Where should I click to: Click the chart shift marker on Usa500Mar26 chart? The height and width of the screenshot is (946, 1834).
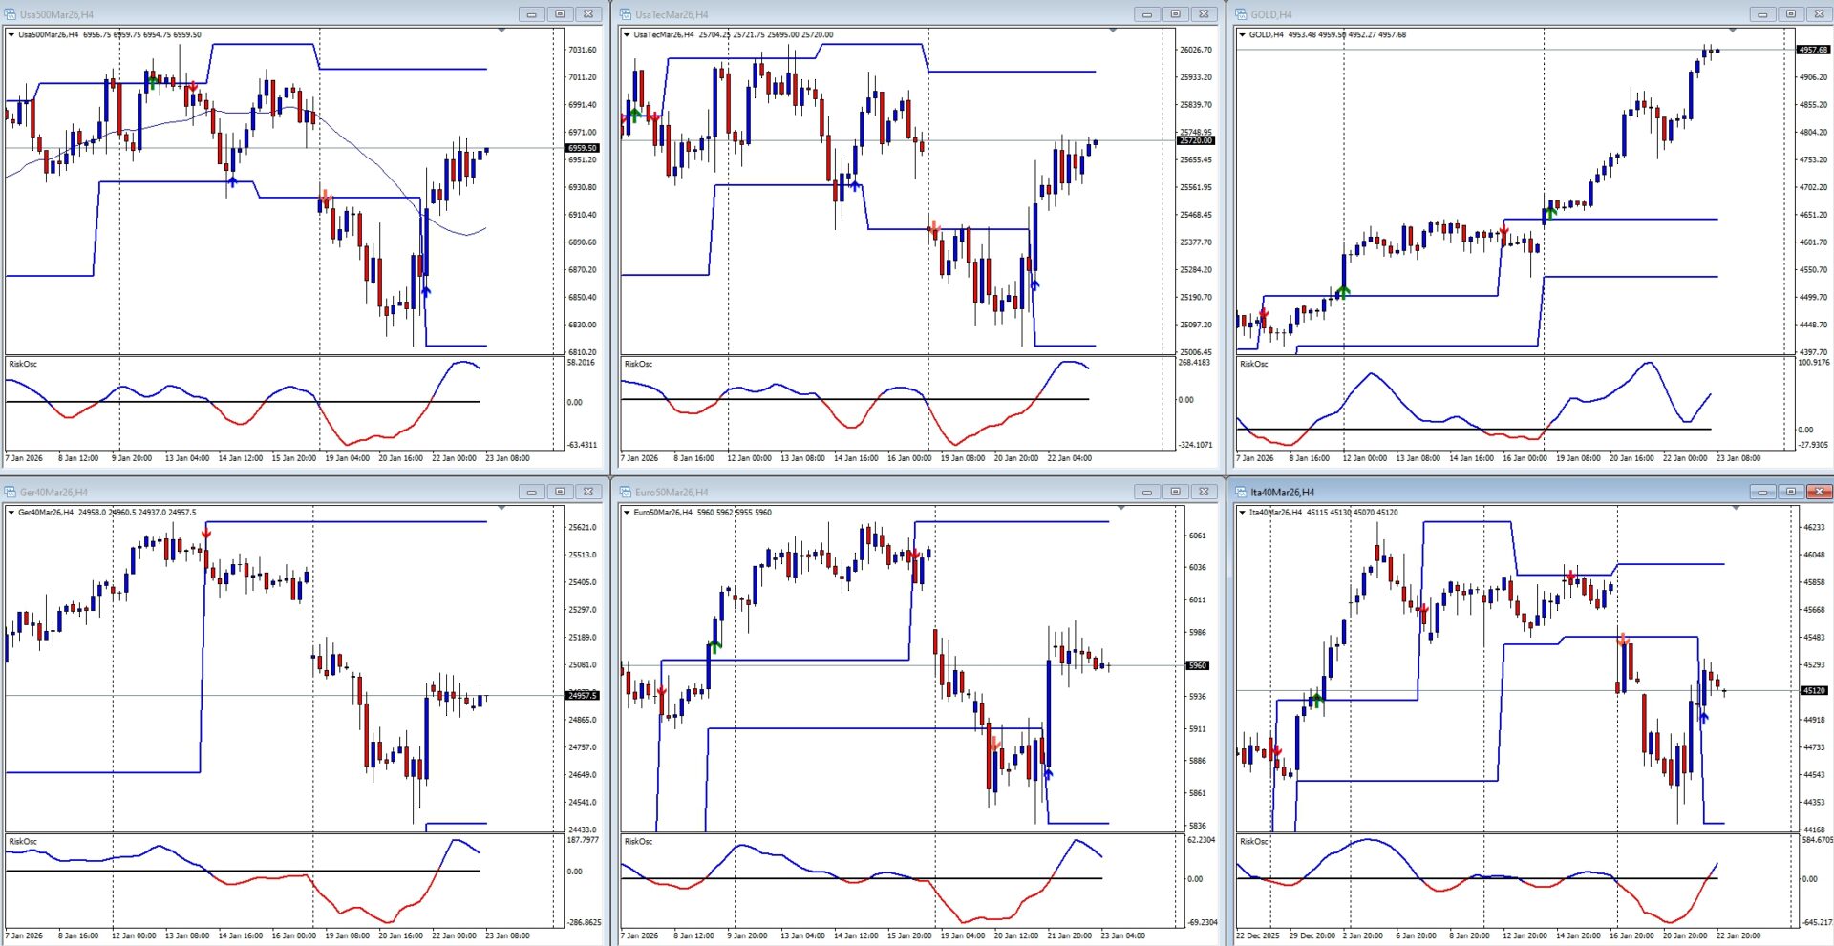click(x=501, y=31)
